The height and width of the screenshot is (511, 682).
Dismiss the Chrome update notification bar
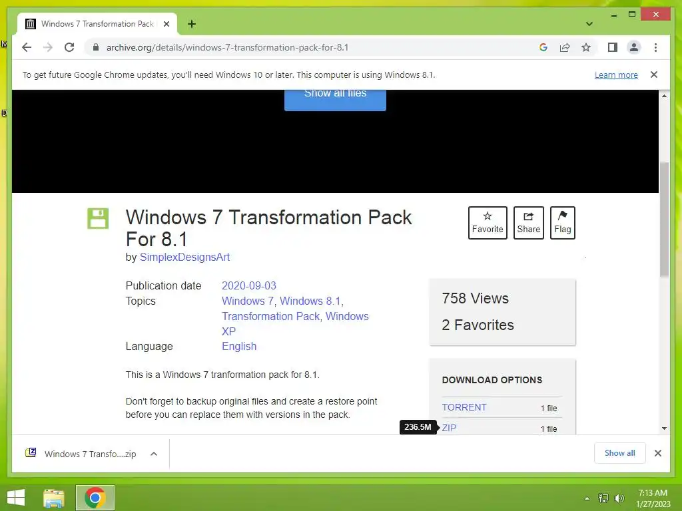tap(654, 75)
